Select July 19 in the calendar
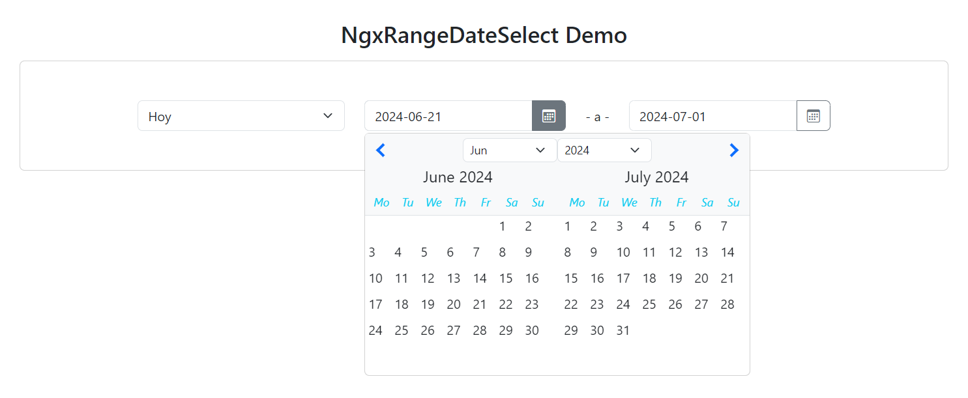 click(x=676, y=279)
